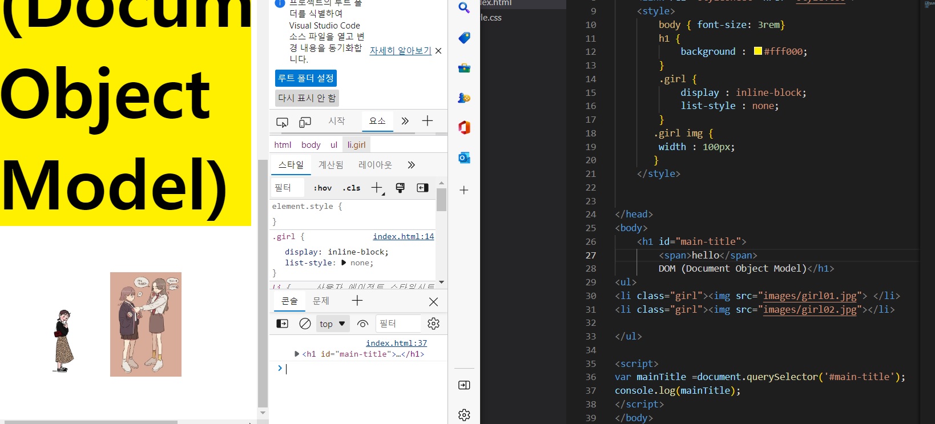This screenshot has height=424, width=935.
Task: Click the page horizontal scrollbar
Action: tap(91, 422)
